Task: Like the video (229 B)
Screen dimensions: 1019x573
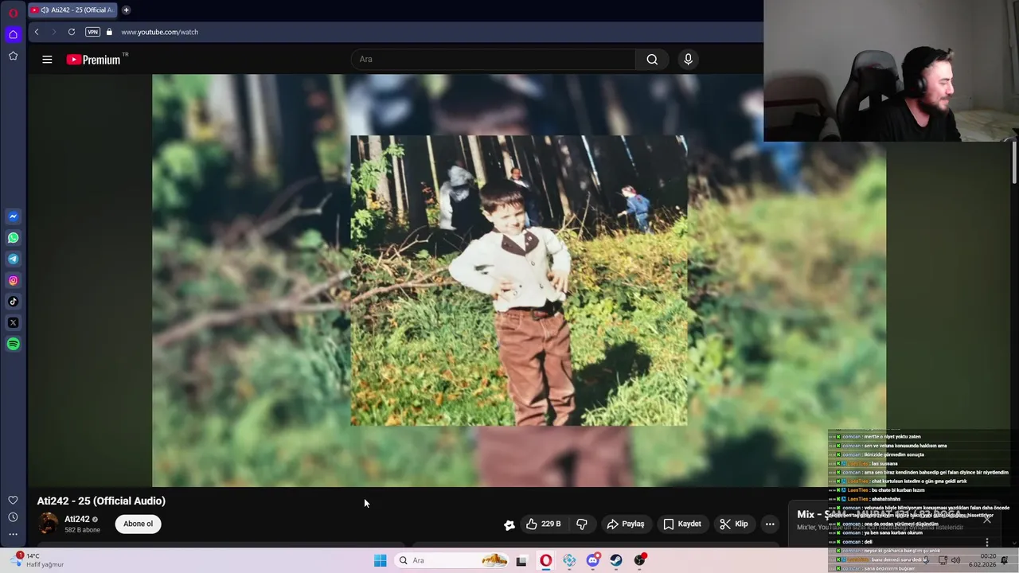Action: (544, 524)
